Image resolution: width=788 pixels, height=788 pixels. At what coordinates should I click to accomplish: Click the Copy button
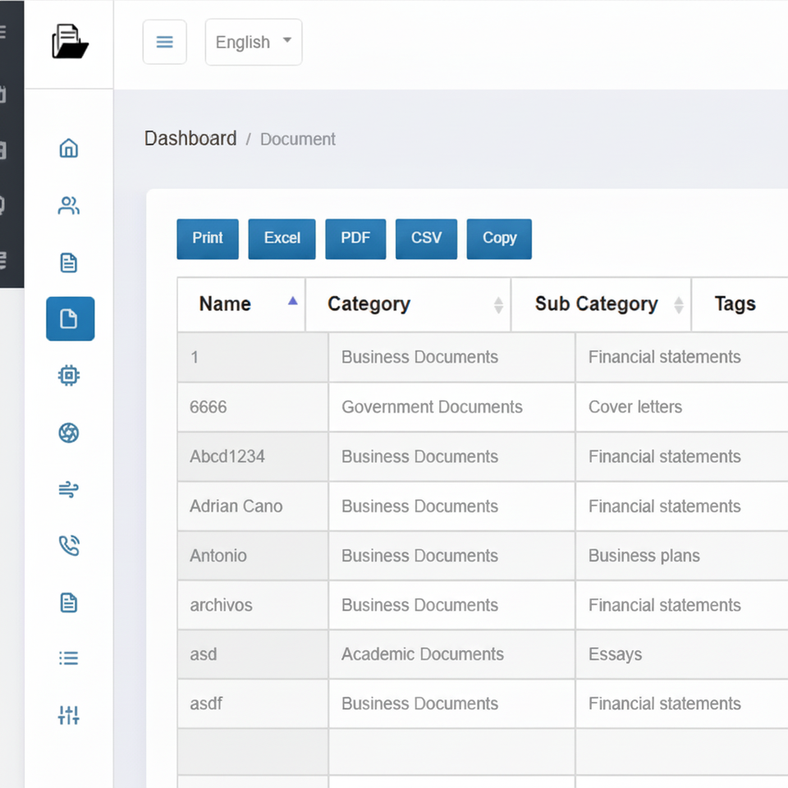click(x=499, y=238)
